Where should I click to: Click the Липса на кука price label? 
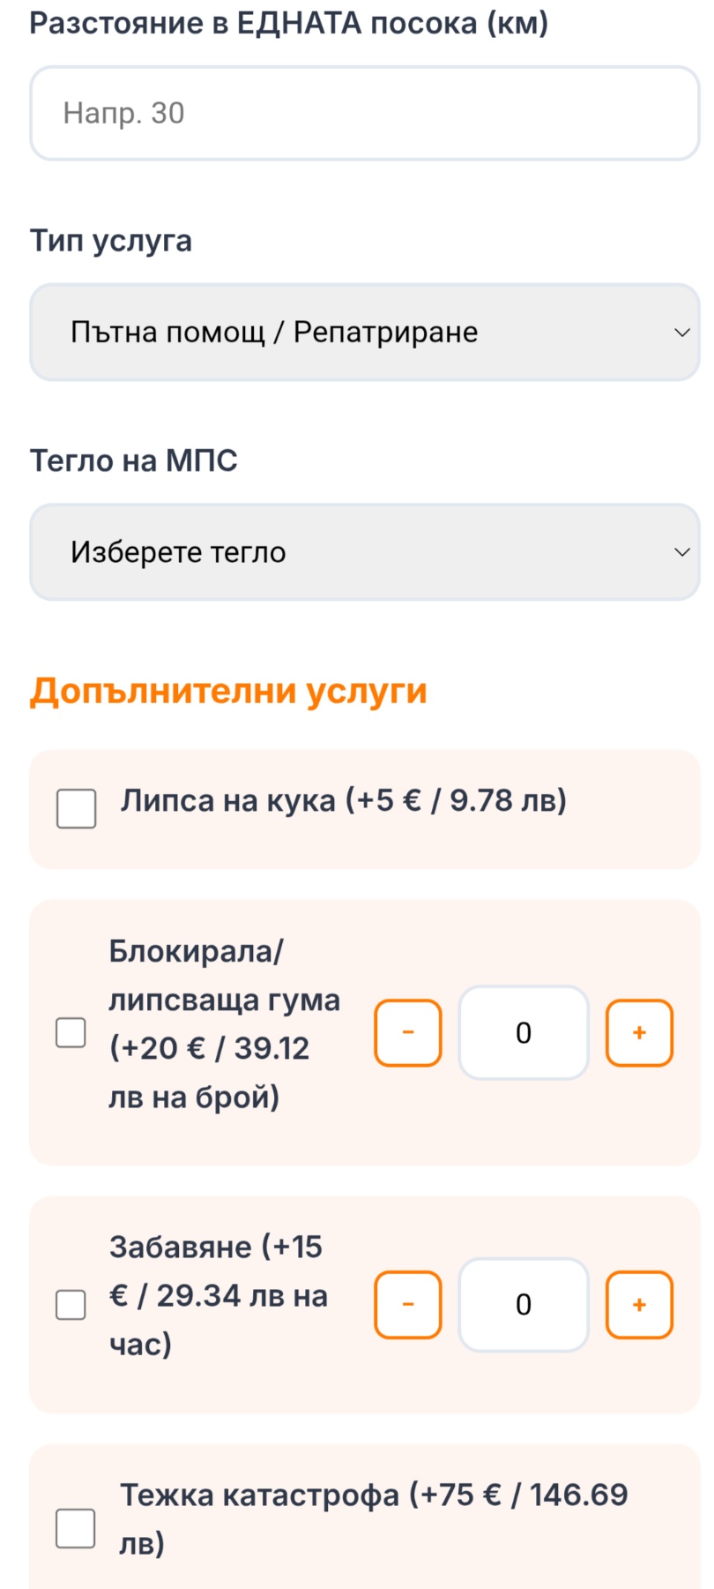point(344,802)
